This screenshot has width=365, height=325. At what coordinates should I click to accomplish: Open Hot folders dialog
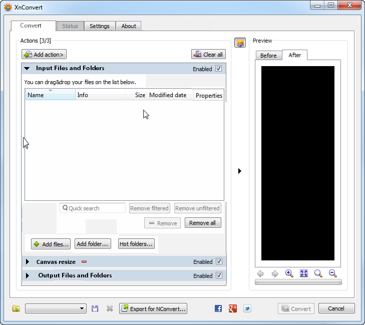[x=136, y=244]
